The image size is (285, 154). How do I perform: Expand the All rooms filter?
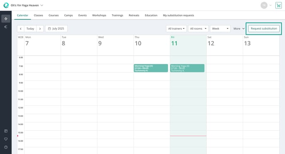tap(198, 28)
